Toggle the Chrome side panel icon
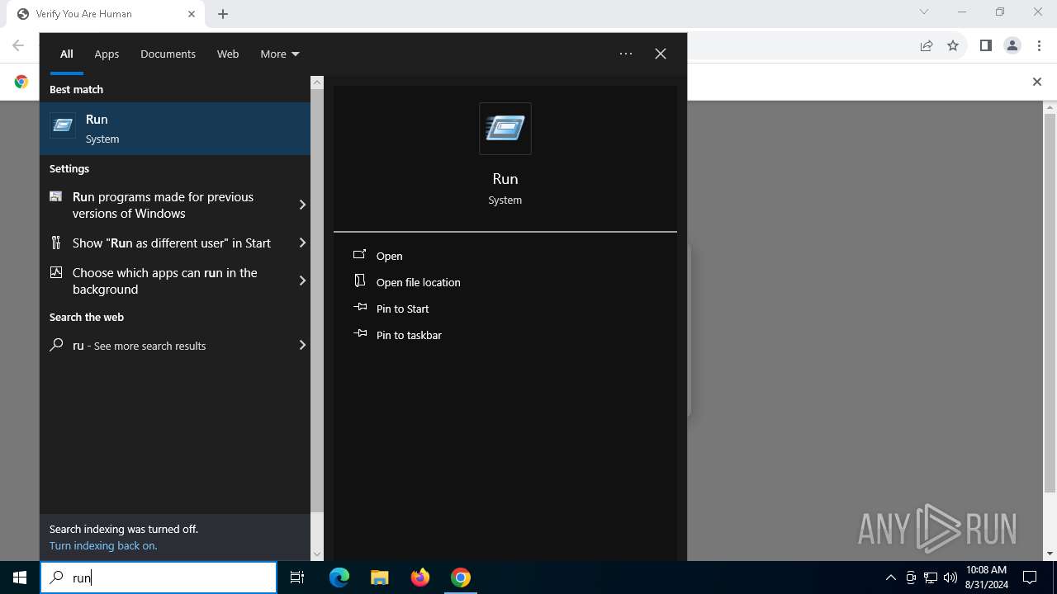This screenshot has width=1057, height=594. pos(986,46)
